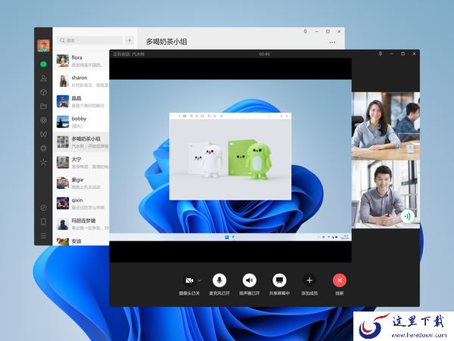Screen dimensions: 454x341
Task: Open the hamburger menu at sidebar bottom
Action: click(43, 236)
